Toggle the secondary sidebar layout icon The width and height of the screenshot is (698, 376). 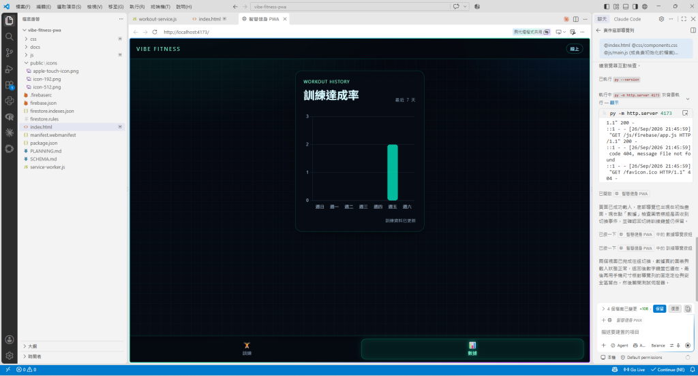coord(635,7)
